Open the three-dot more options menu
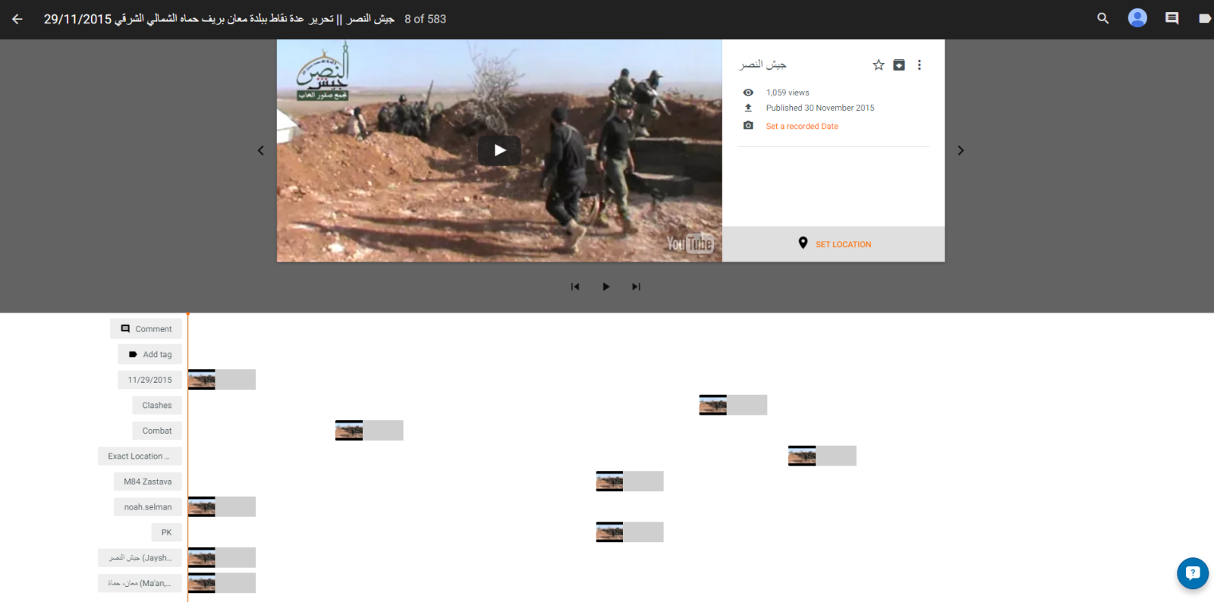The image size is (1214, 602). point(919,65)
